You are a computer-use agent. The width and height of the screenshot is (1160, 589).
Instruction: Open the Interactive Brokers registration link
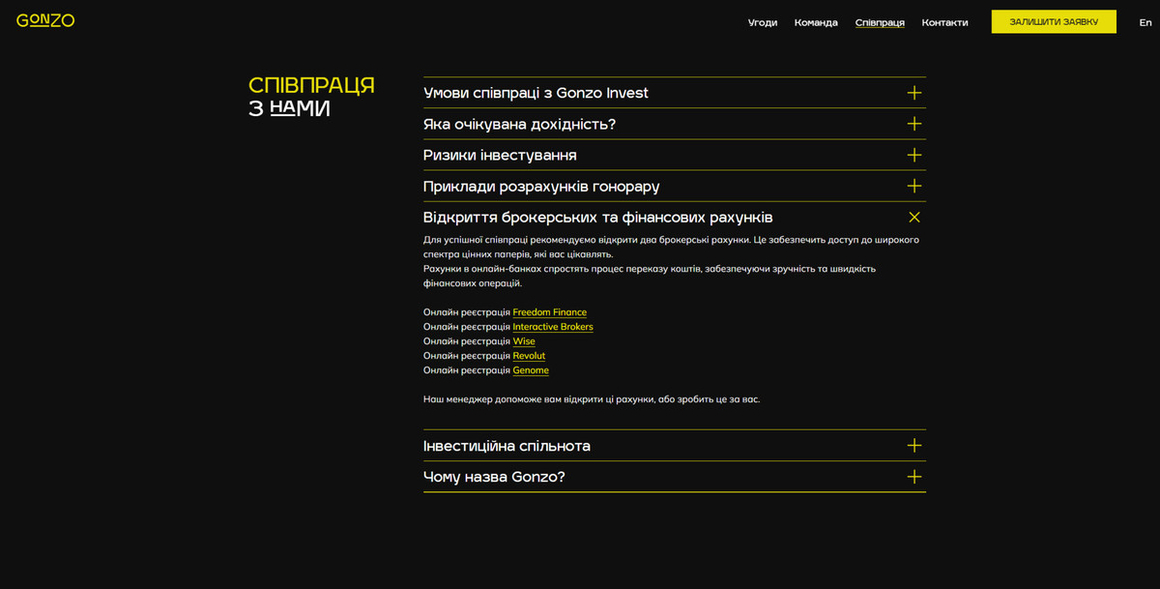(x=552, y=326)
